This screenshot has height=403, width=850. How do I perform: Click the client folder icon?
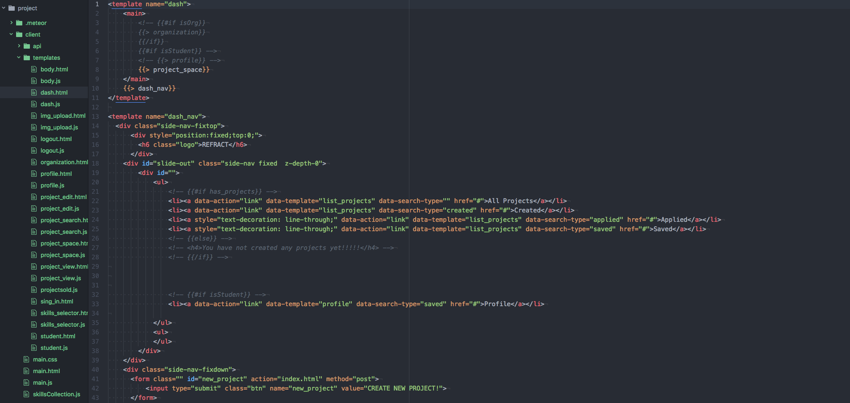pos(19,34)
